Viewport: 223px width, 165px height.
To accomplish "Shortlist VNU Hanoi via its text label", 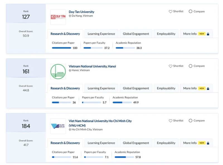I will click(178, 66).
